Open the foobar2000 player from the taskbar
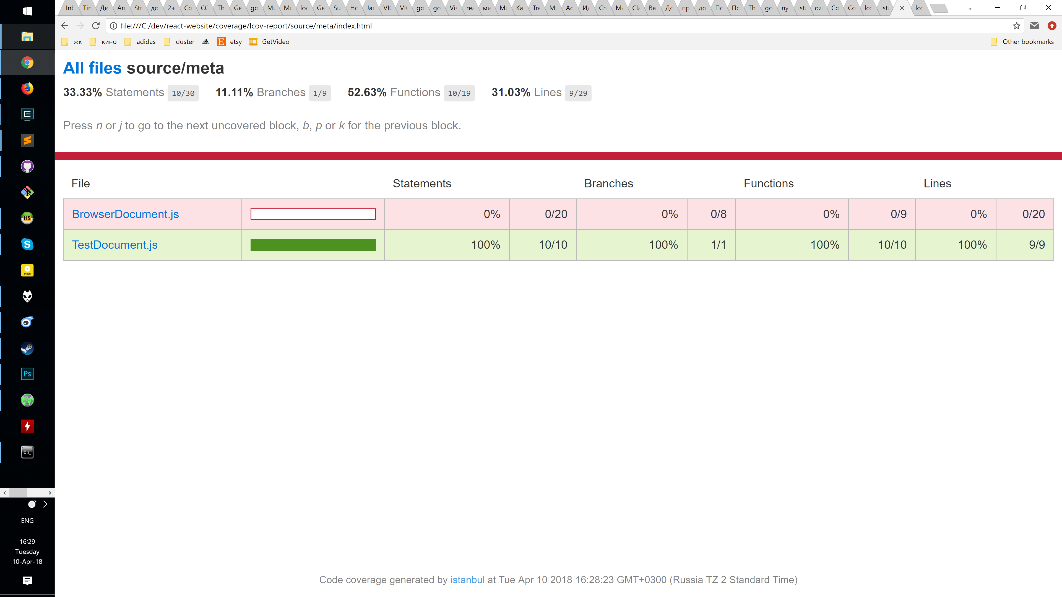Screen dimensions: 1062x597 click(27, 296)
